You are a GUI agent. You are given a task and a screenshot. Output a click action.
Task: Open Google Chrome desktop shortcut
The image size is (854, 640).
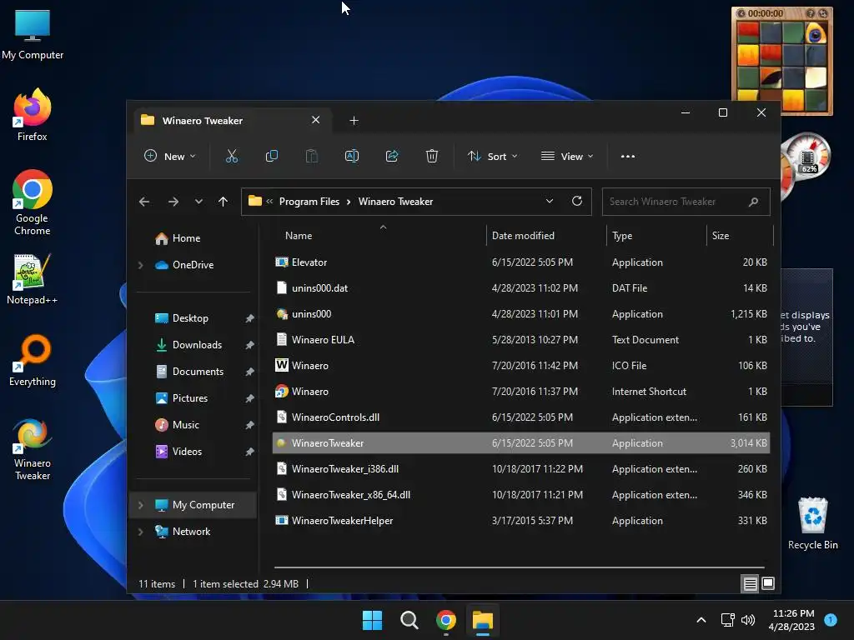click(33, 202)
